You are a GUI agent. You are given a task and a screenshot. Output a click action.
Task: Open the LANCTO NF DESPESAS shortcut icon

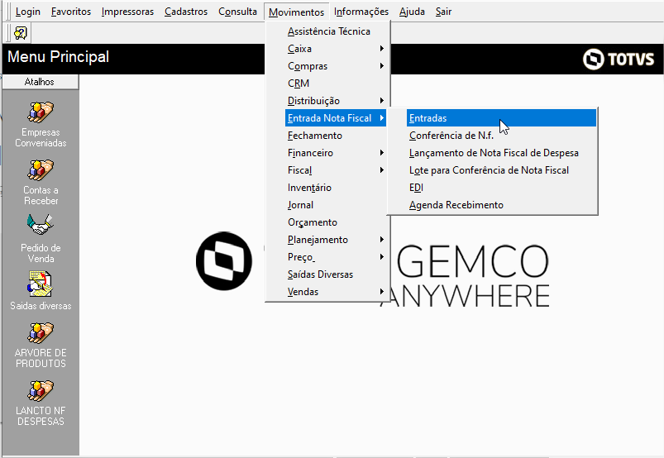click(41, 391)
